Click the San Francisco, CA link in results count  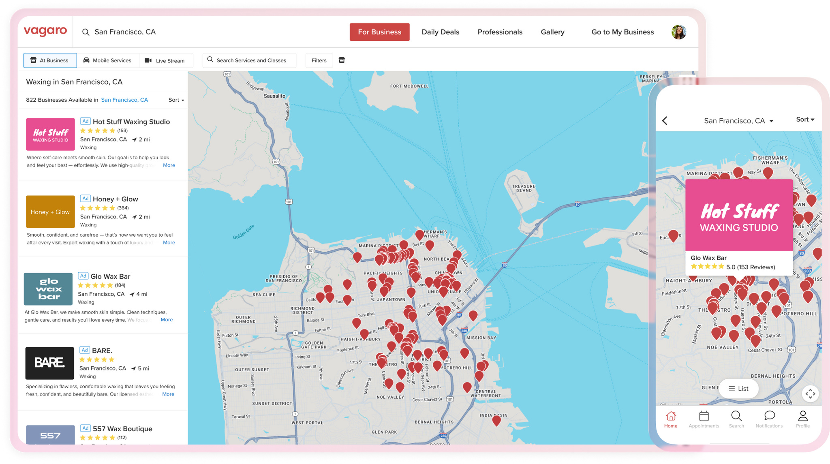(x=124, y=100)
